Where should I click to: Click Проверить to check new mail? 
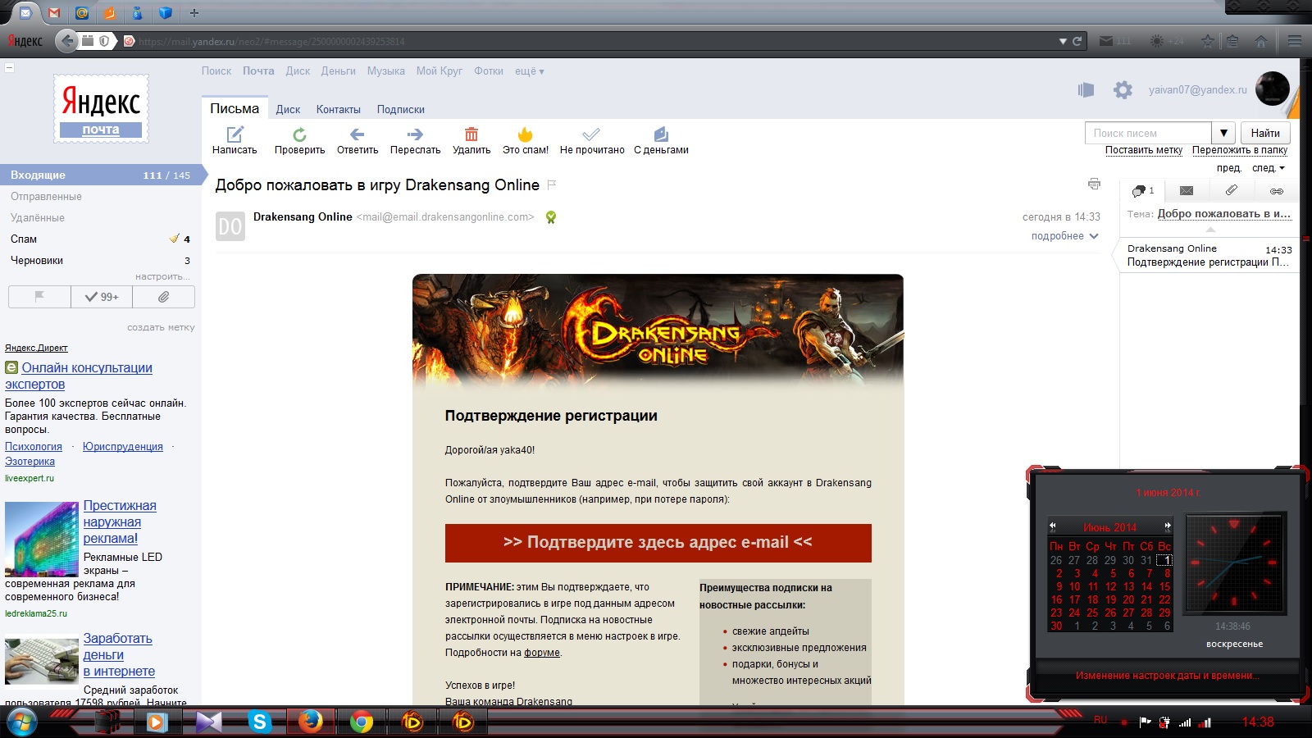tap(299, 134)
